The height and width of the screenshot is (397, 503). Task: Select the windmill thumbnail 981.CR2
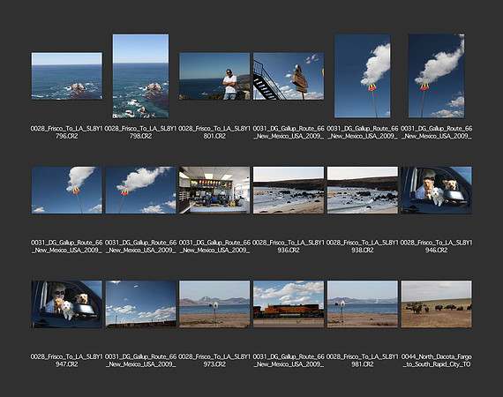tap(363, 304)
